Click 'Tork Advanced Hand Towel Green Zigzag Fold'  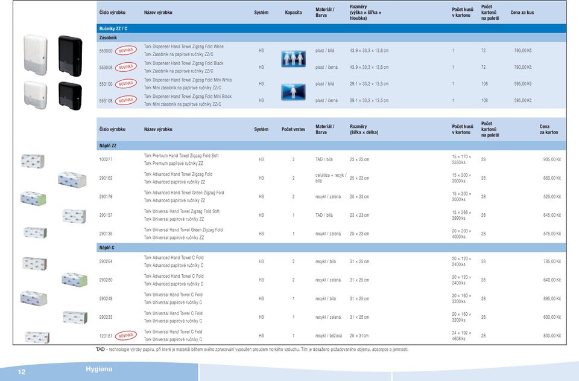pos(183,193)
